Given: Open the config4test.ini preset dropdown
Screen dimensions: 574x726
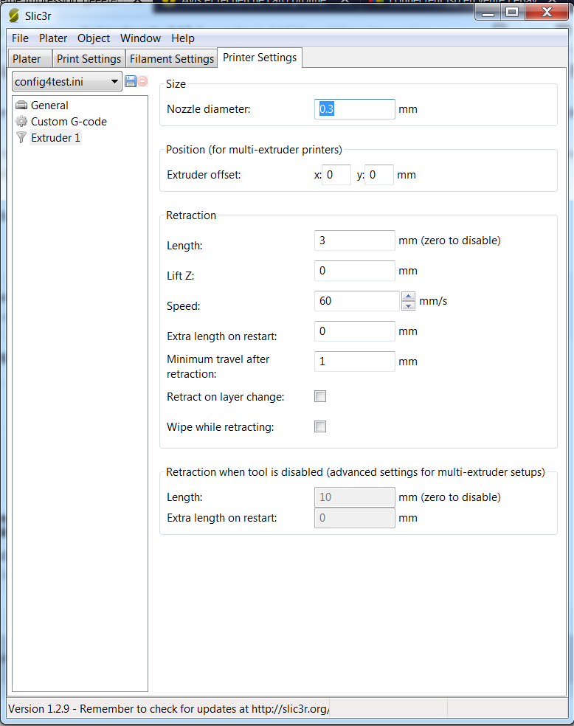Looking at the screenshot, I should (66, 81).
